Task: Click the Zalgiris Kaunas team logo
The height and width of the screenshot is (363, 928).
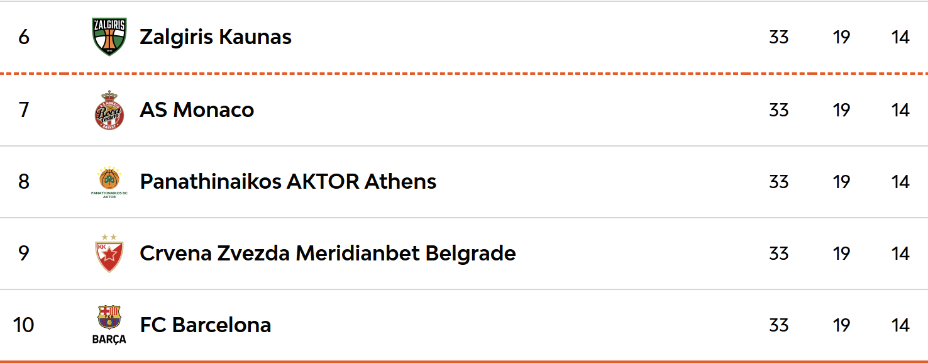Action: [x=109, y=37]
